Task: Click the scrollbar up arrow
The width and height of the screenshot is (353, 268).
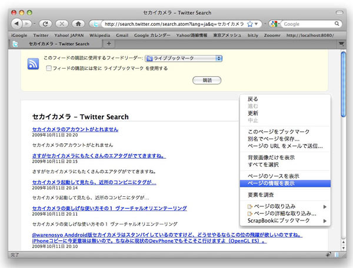Action: coord(343,242)
